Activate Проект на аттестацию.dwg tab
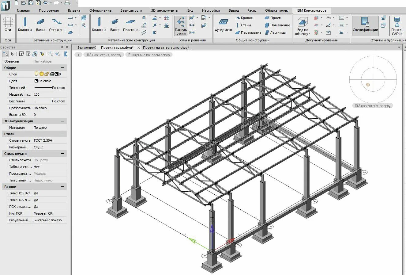 point(166,48)
